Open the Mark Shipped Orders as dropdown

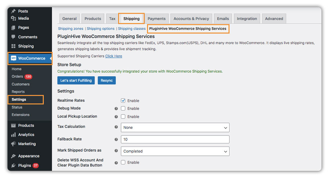coord(175,151)
